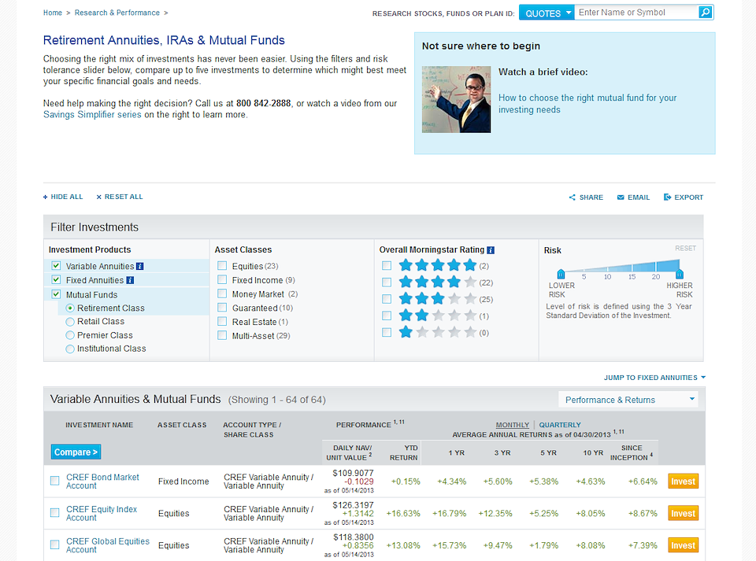The height and width of the screenshot is (561, 756).
Task: Open the CREF Bond Market Account link
Action: [102, 481]
